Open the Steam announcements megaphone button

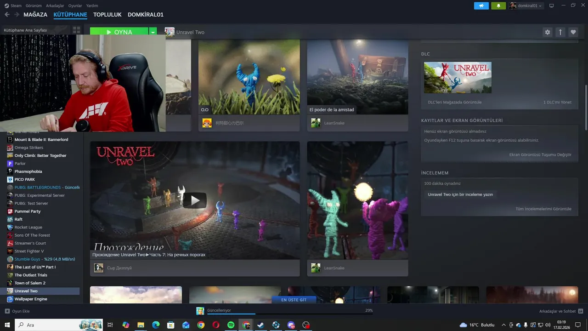[x=481, y=6]
